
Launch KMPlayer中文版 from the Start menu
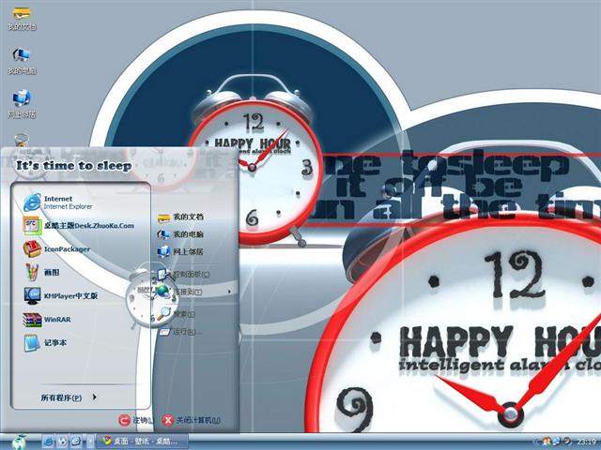click(x=60, y=296)
